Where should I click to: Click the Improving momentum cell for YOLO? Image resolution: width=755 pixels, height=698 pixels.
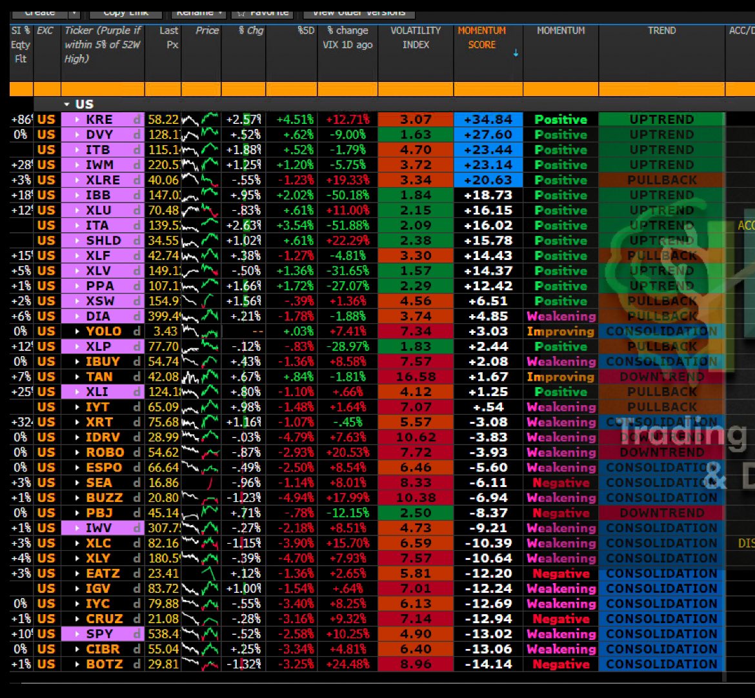pyautogui.click(x=561, y=331)
